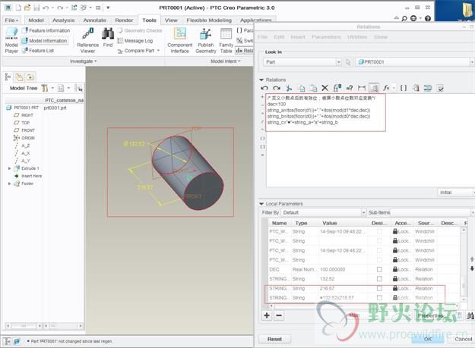Open the Compare Part dropdown arrow
The width and height of the screenshot is (475, 348).
coord(158,51)
